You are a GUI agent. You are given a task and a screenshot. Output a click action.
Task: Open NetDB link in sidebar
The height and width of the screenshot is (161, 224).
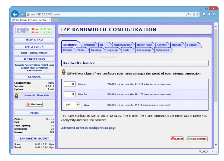pos(44,65)
